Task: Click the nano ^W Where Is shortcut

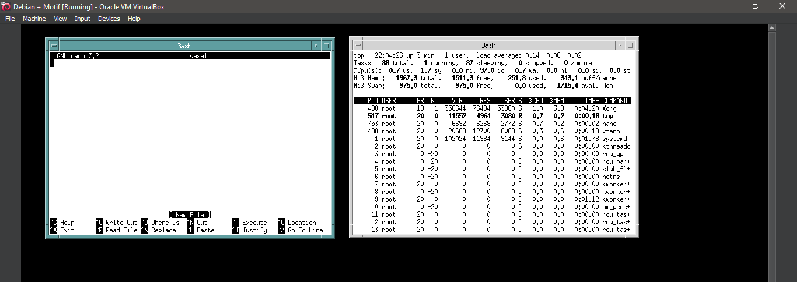Action: [160, 223]
